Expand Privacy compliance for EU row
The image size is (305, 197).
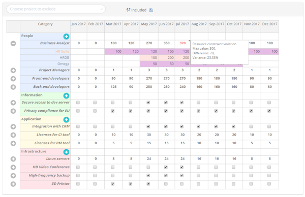coord(13,111)
